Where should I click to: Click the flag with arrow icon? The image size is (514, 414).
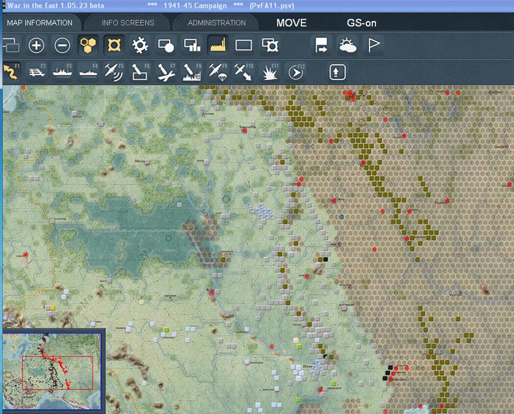click(x=321, y=45)
